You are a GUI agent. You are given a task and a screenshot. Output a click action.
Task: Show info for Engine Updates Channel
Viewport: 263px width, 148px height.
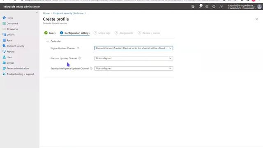click(78, 48)
